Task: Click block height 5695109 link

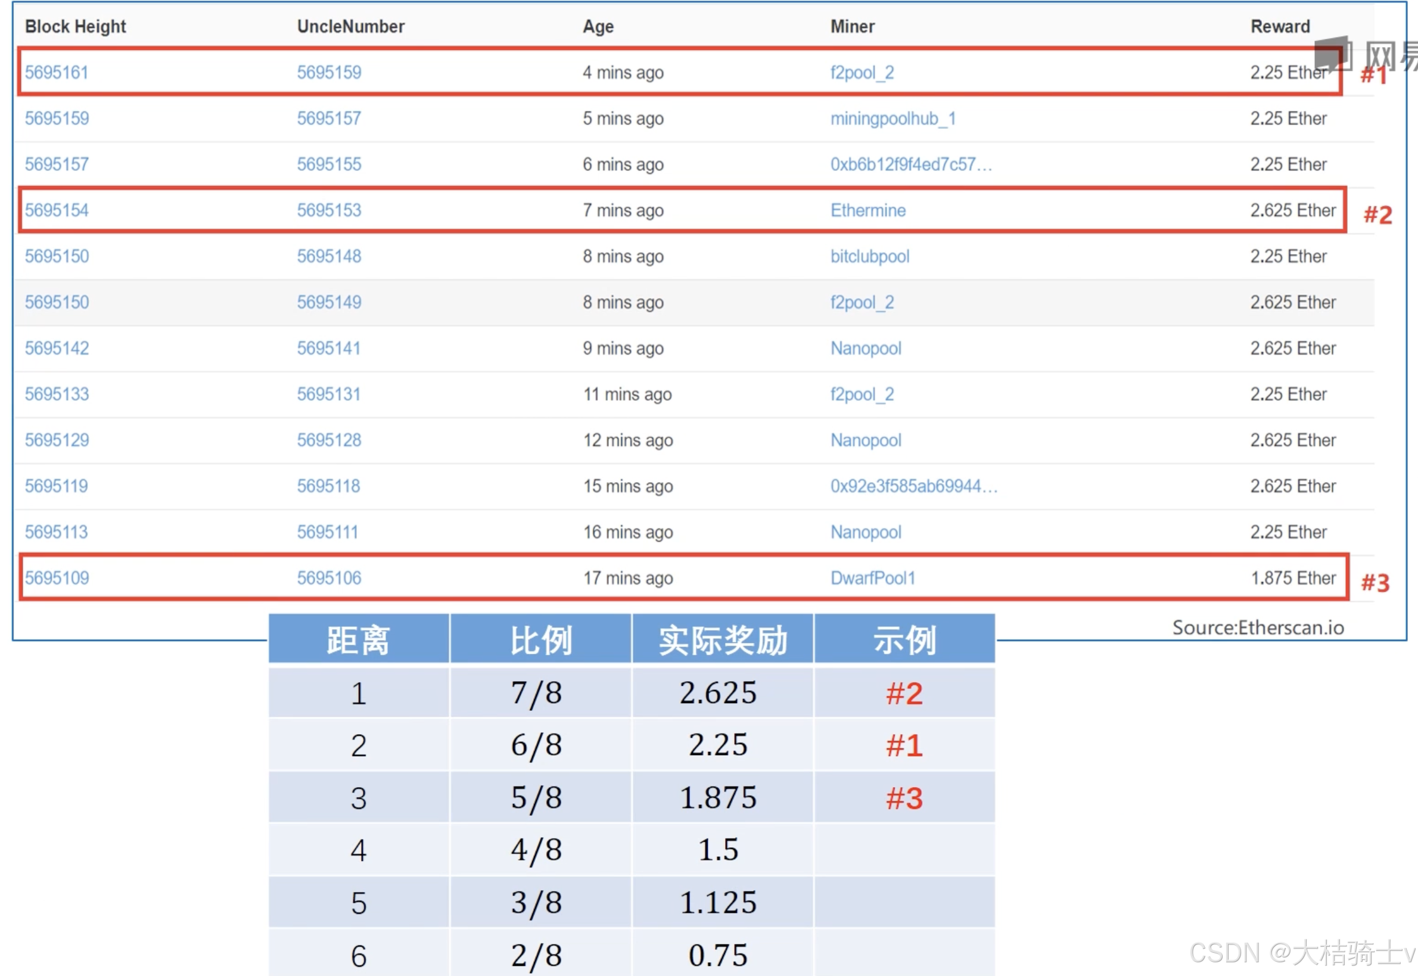Action: [x=56, y=578]
